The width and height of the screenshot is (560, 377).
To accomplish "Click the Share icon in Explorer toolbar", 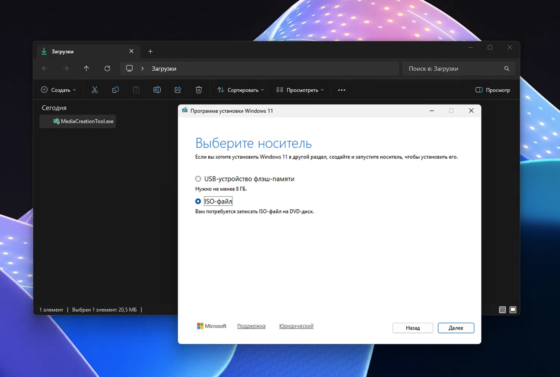I will 178,90.
